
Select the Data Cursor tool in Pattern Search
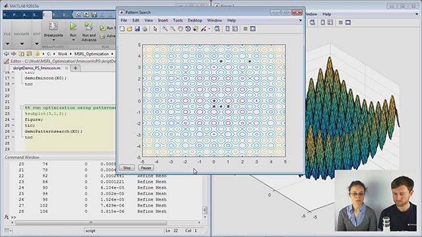pos(196,29)
